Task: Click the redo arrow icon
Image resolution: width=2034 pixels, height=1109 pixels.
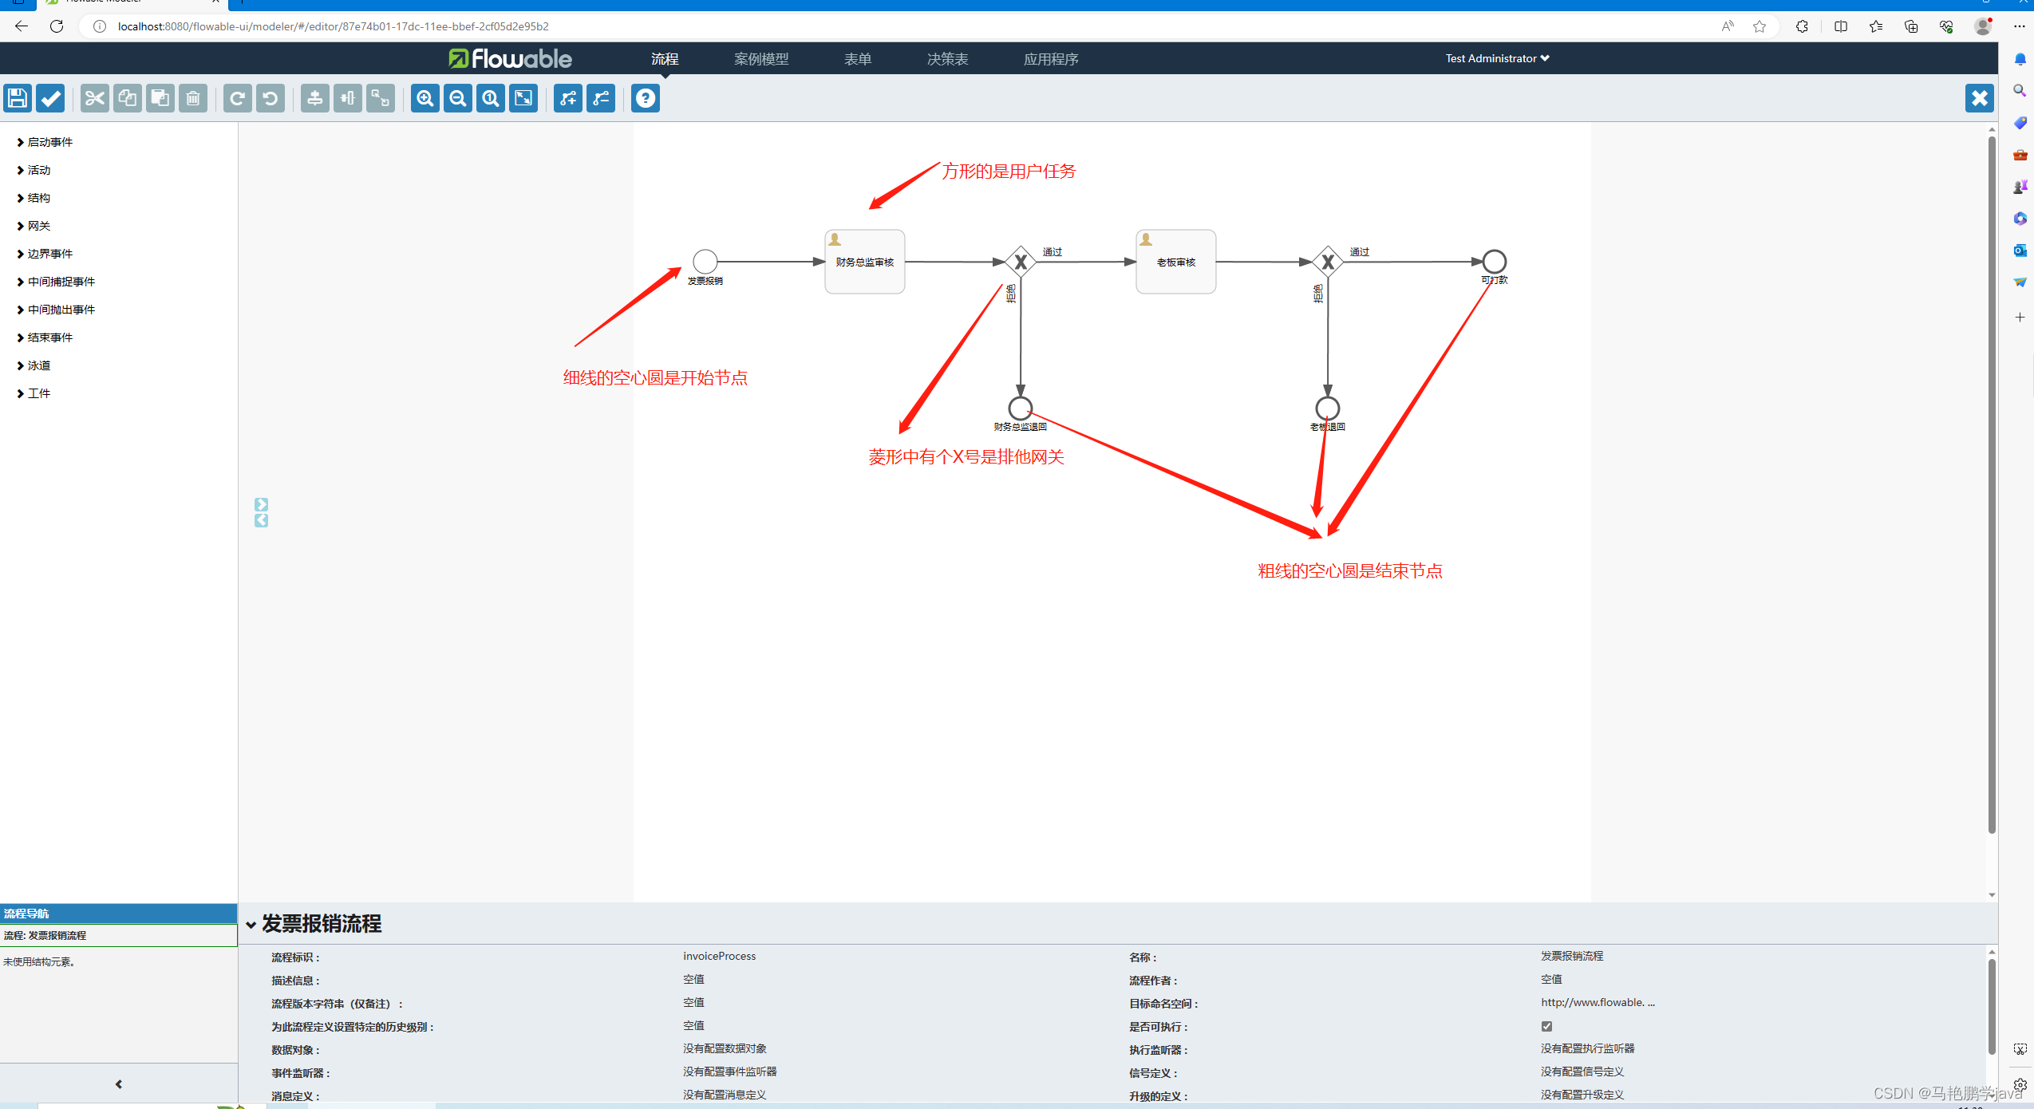Action: click(x=238, y=98)
